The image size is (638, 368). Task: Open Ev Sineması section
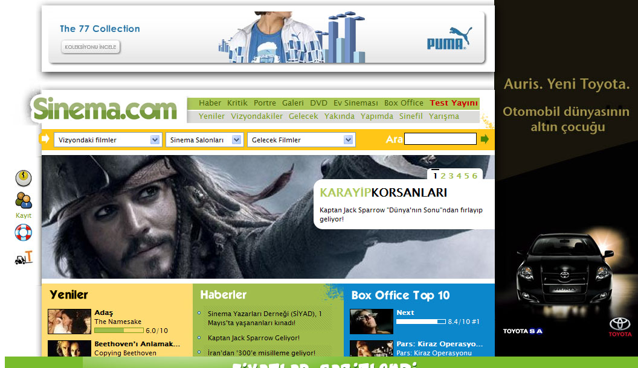356,103
